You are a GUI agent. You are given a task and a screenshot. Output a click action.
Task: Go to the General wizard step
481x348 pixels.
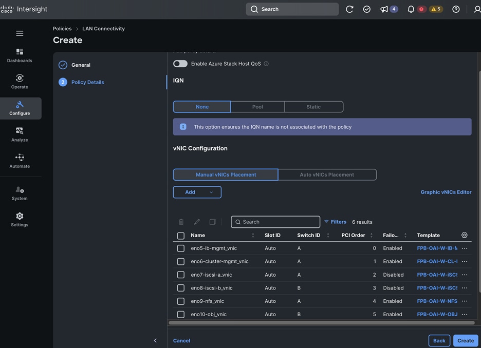[75, 65]
